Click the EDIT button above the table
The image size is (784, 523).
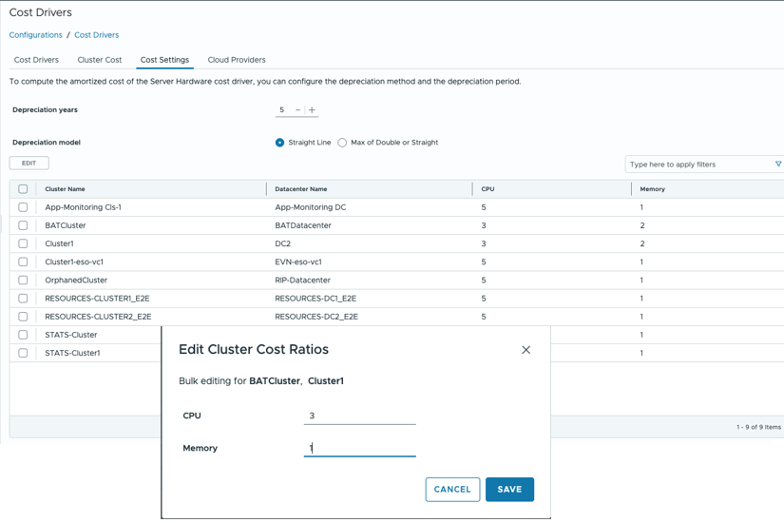click(x=29, y=164)
